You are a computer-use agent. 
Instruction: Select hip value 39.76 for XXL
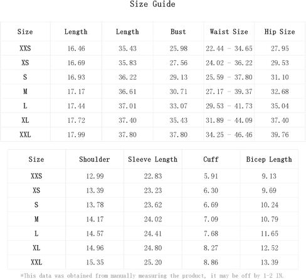click(280, 135)
